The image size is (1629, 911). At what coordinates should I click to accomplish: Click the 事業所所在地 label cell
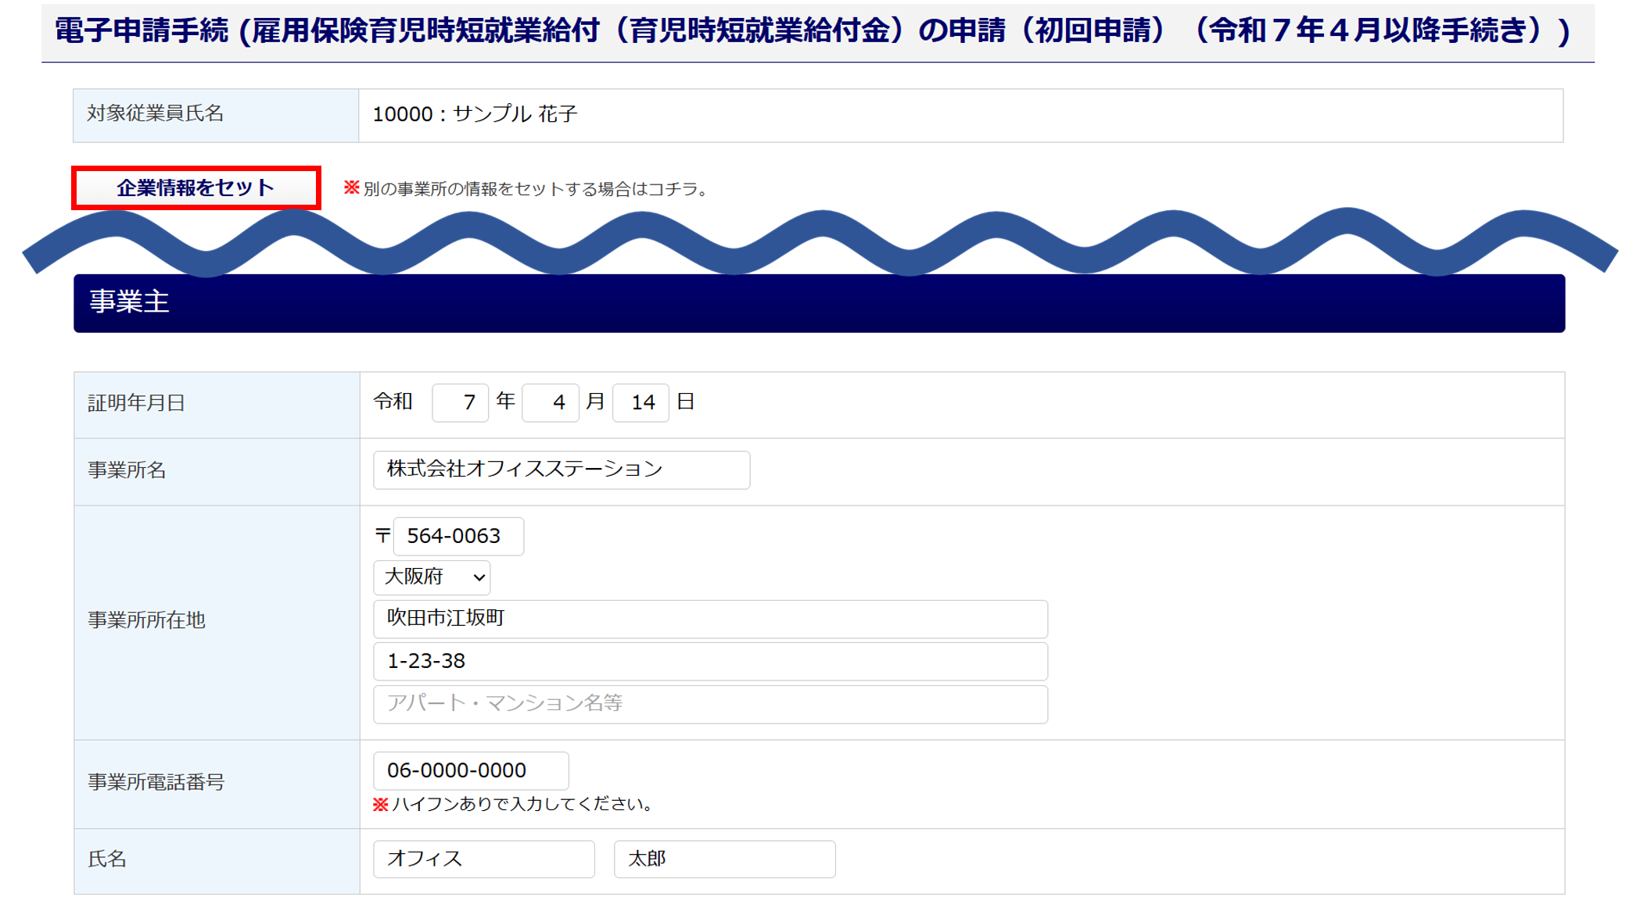(x=216, y=621)
